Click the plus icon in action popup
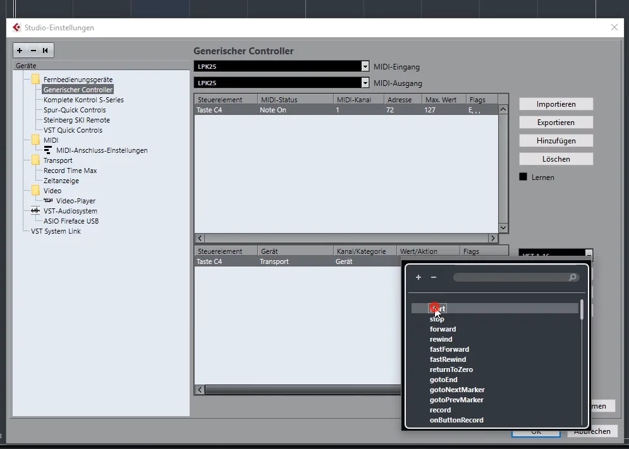The width and height of the screenshot is (629, 449). point(418,277)
